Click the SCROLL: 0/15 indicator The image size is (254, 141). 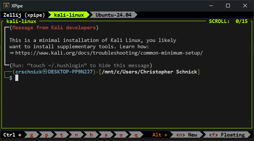pyautogui.click(x=228, y=21)
